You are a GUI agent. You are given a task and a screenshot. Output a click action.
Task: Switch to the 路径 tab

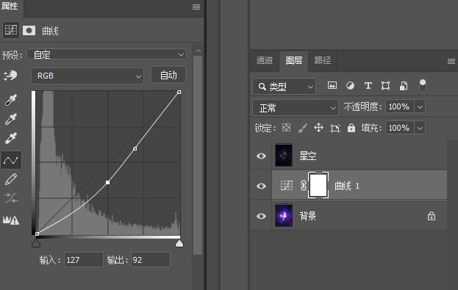point(323,60)
